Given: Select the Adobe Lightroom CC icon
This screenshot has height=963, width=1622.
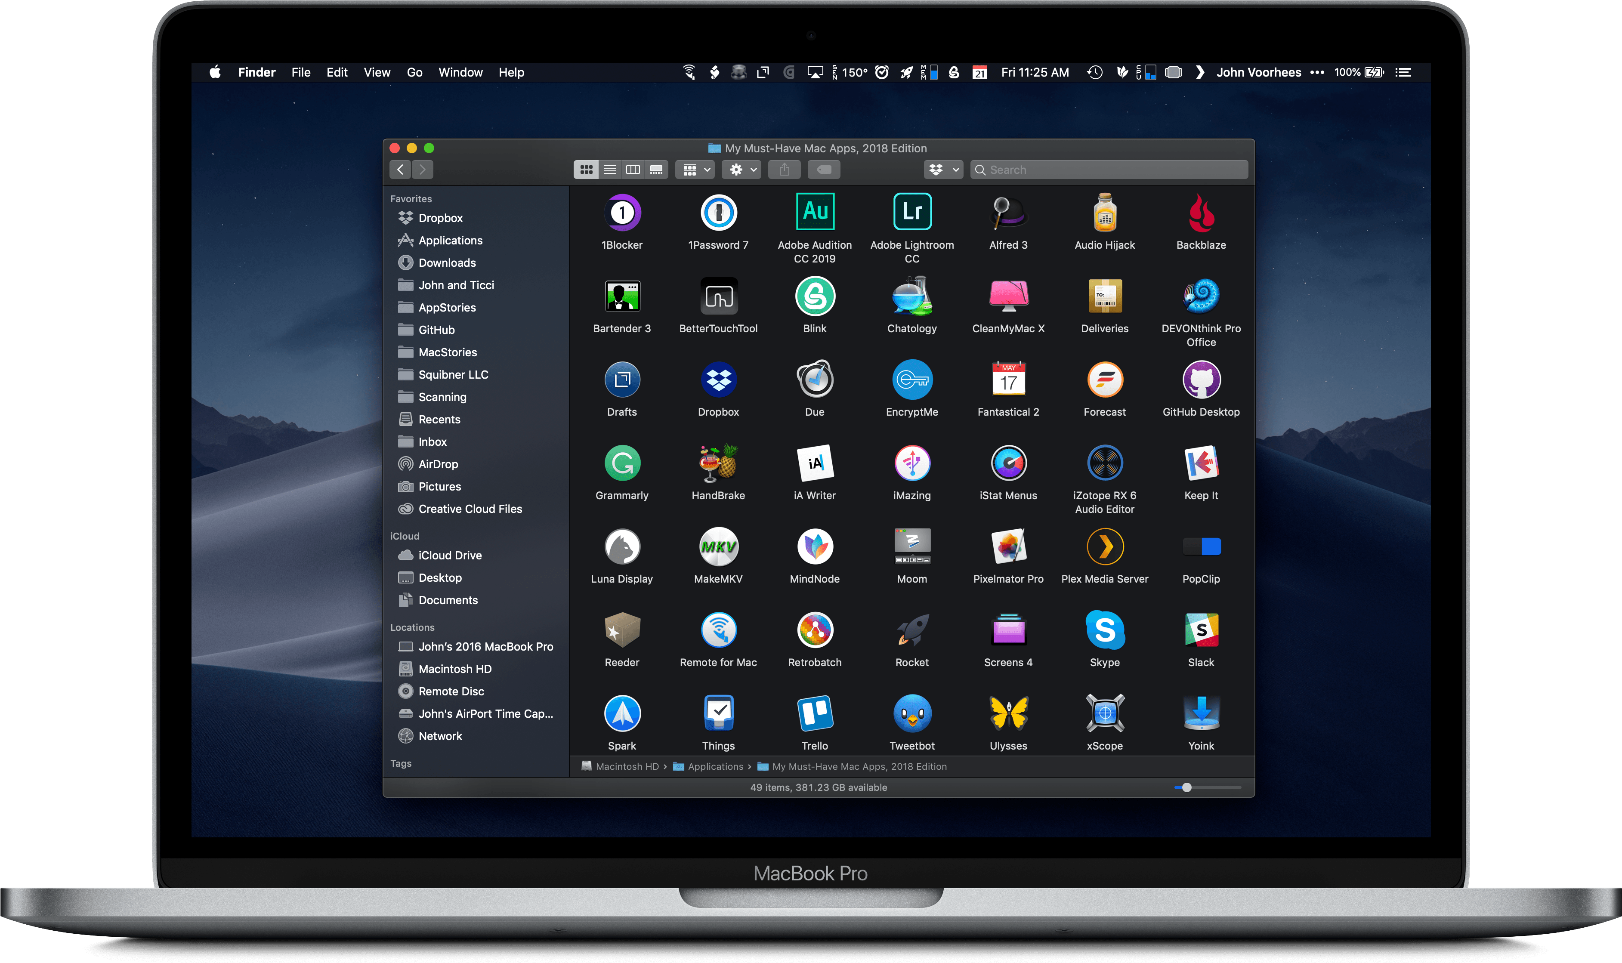Looking at the screenshot, I should tap(911, 212).
